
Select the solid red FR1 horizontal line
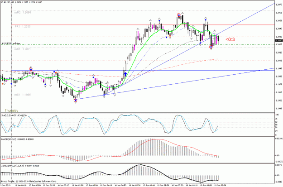tap(143, 24)
